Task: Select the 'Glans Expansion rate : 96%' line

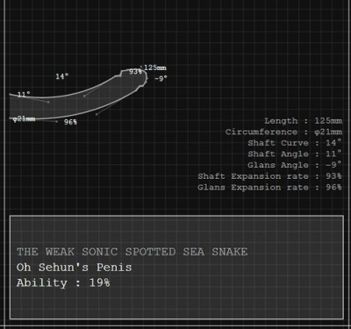Action: pos(269,188)
